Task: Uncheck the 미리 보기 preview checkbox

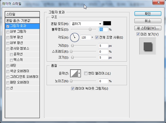Action: pyautogui.click(x=138, y=34)
